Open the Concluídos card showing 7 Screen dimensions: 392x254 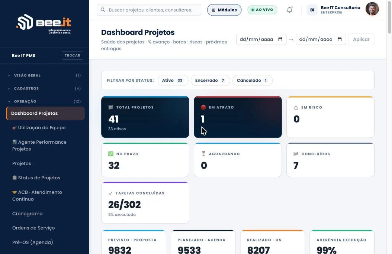pyautogui.click(x=330, y=160)
